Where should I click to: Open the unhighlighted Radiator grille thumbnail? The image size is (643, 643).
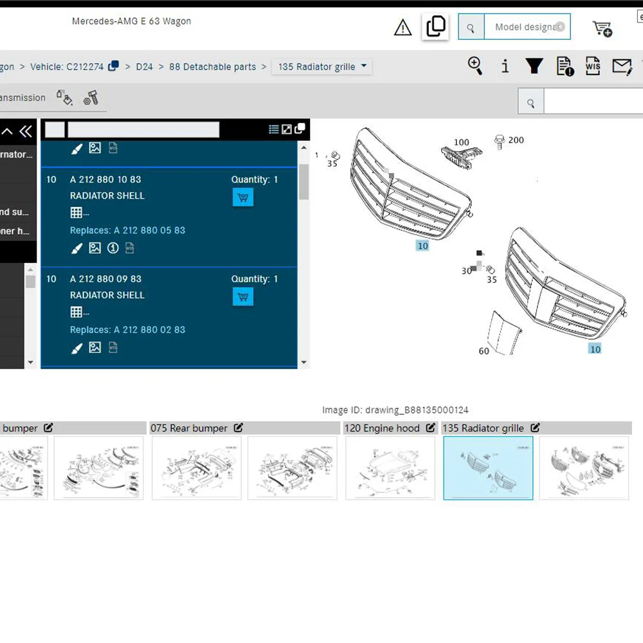pyautogui.click(x=584, y=468)
